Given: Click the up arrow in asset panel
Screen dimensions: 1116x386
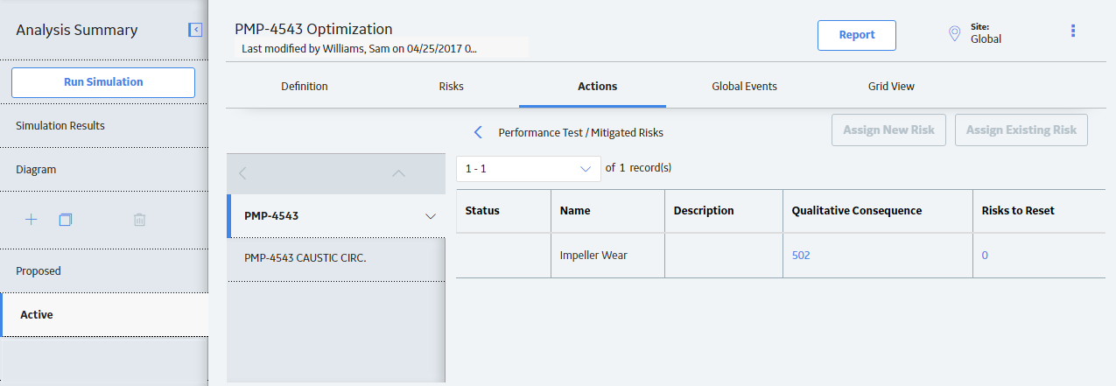Looking at the screenshot, I should (x=399, y=173).
